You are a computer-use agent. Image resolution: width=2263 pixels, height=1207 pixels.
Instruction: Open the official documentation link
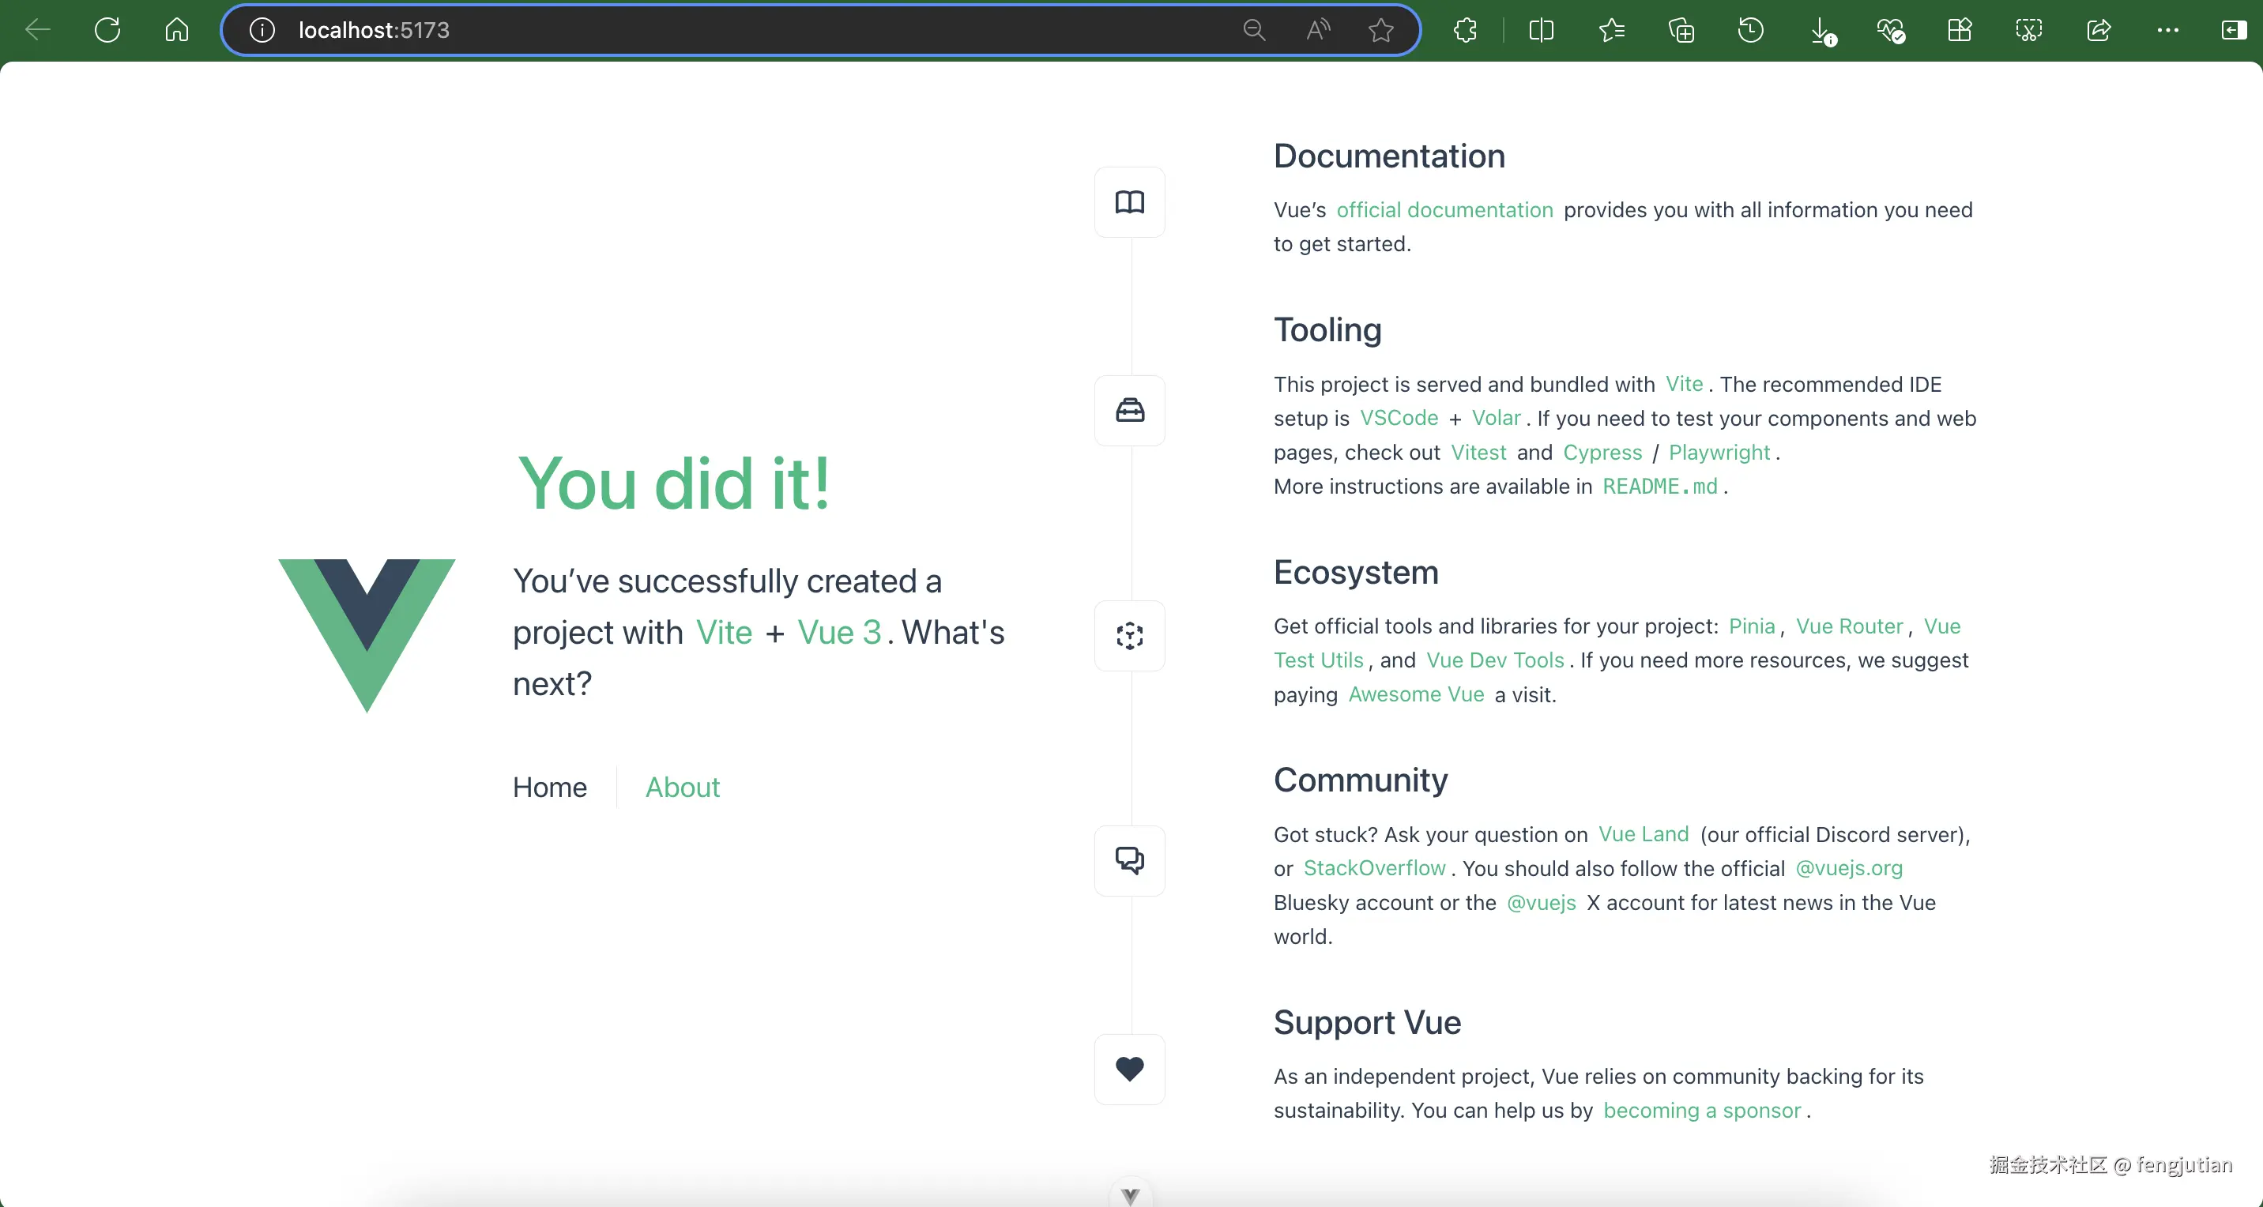[x=1444, y=210]
